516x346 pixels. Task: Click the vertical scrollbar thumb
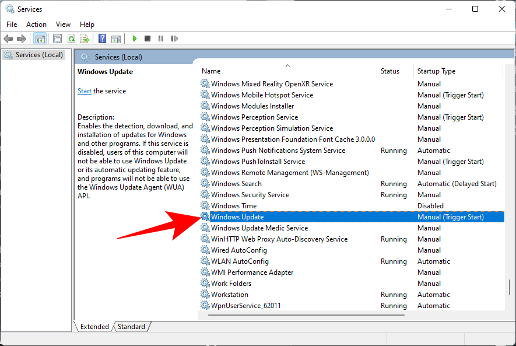tap(509, 288)
